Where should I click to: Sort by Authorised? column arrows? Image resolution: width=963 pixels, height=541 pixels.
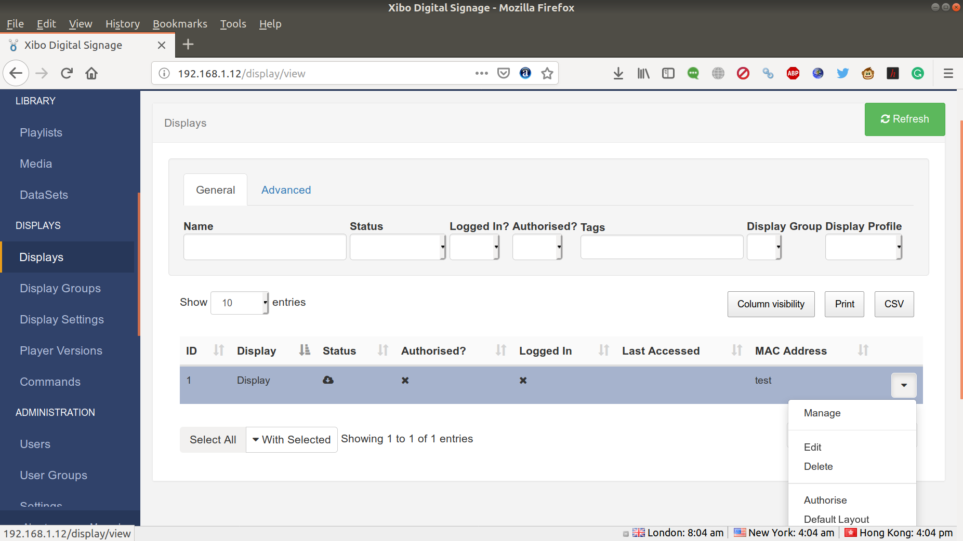click(x=501, y=350)
